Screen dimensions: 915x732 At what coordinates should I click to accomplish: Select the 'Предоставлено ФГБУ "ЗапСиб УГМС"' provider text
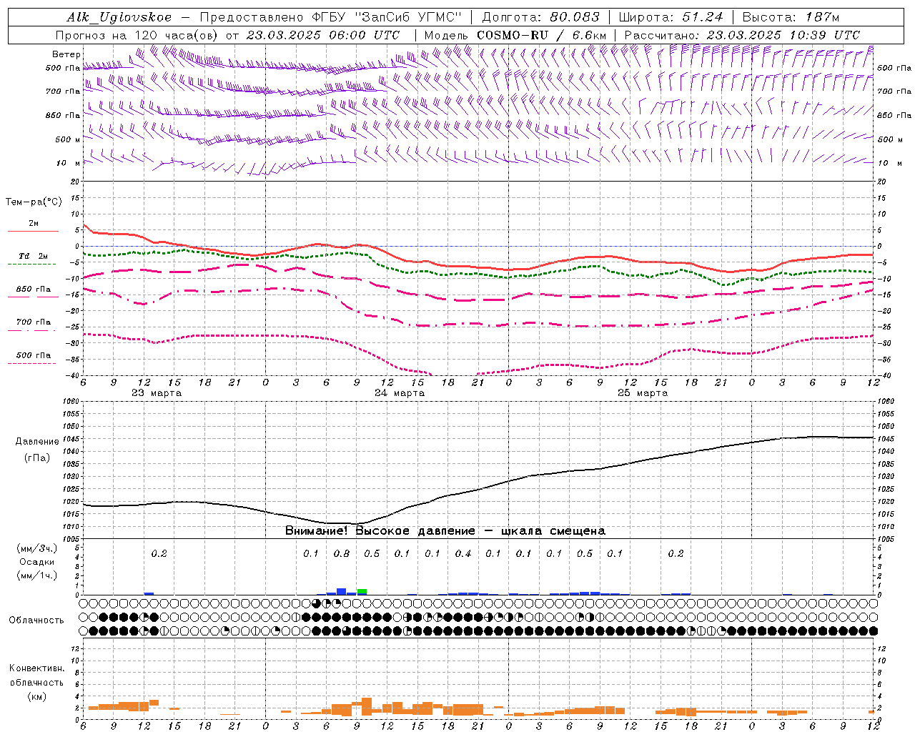331,18
